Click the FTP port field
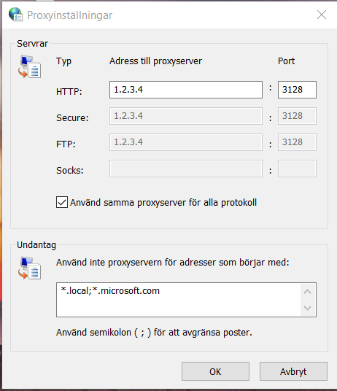Viewport: 337px width, 391px height. (297, 142)
